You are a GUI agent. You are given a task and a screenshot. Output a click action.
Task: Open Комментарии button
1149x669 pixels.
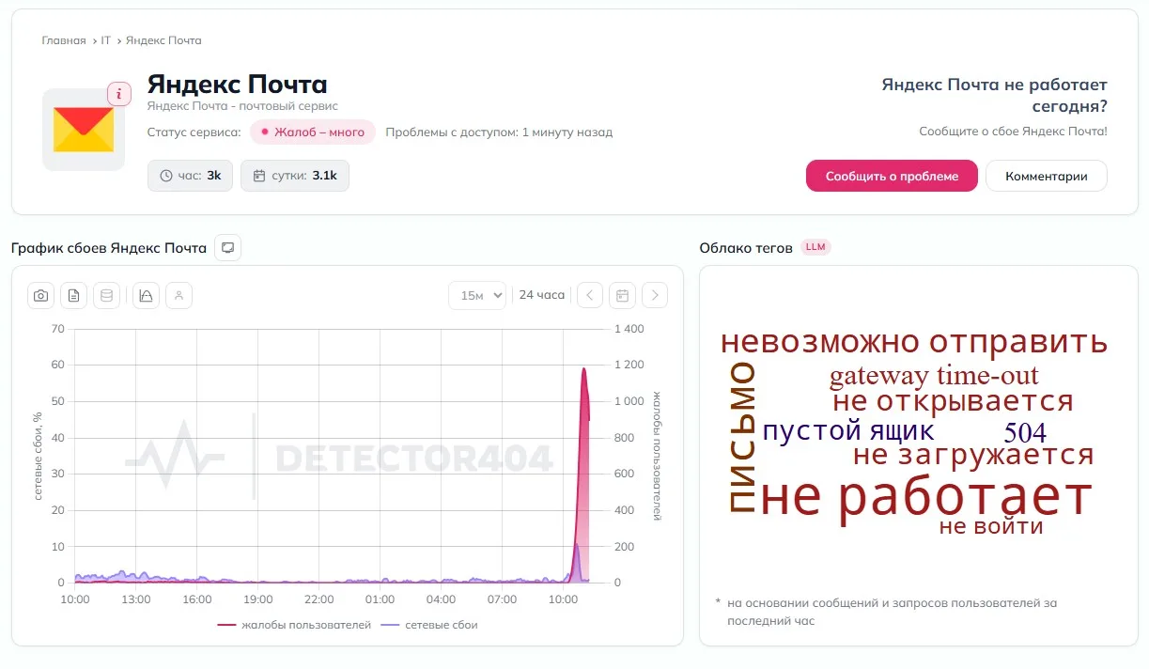pyautogui.click(x=1046, y=176)
